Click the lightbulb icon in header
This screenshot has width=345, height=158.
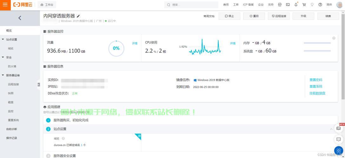click(312, 5)
